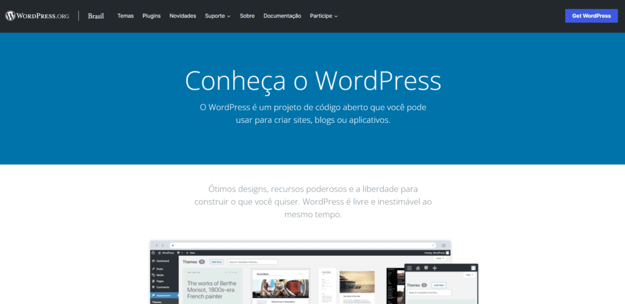Click Media in preview admin sidebar
This screenshot has height=304, width=625.
tap(157, 275)
